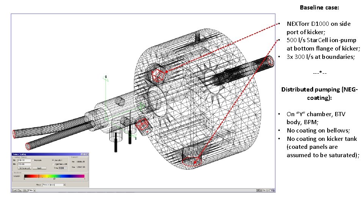Click the "Baseline case:" heading
Image resolution: width=364 pixels, height=205 pixels.
tap(319, 8)
